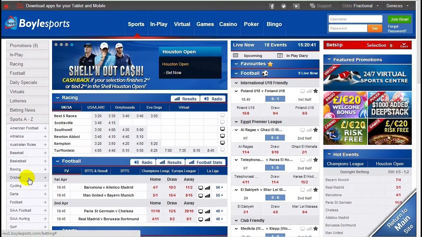Open Football Results chart button
The image size is (422, 237).
(x=170, y=162)
